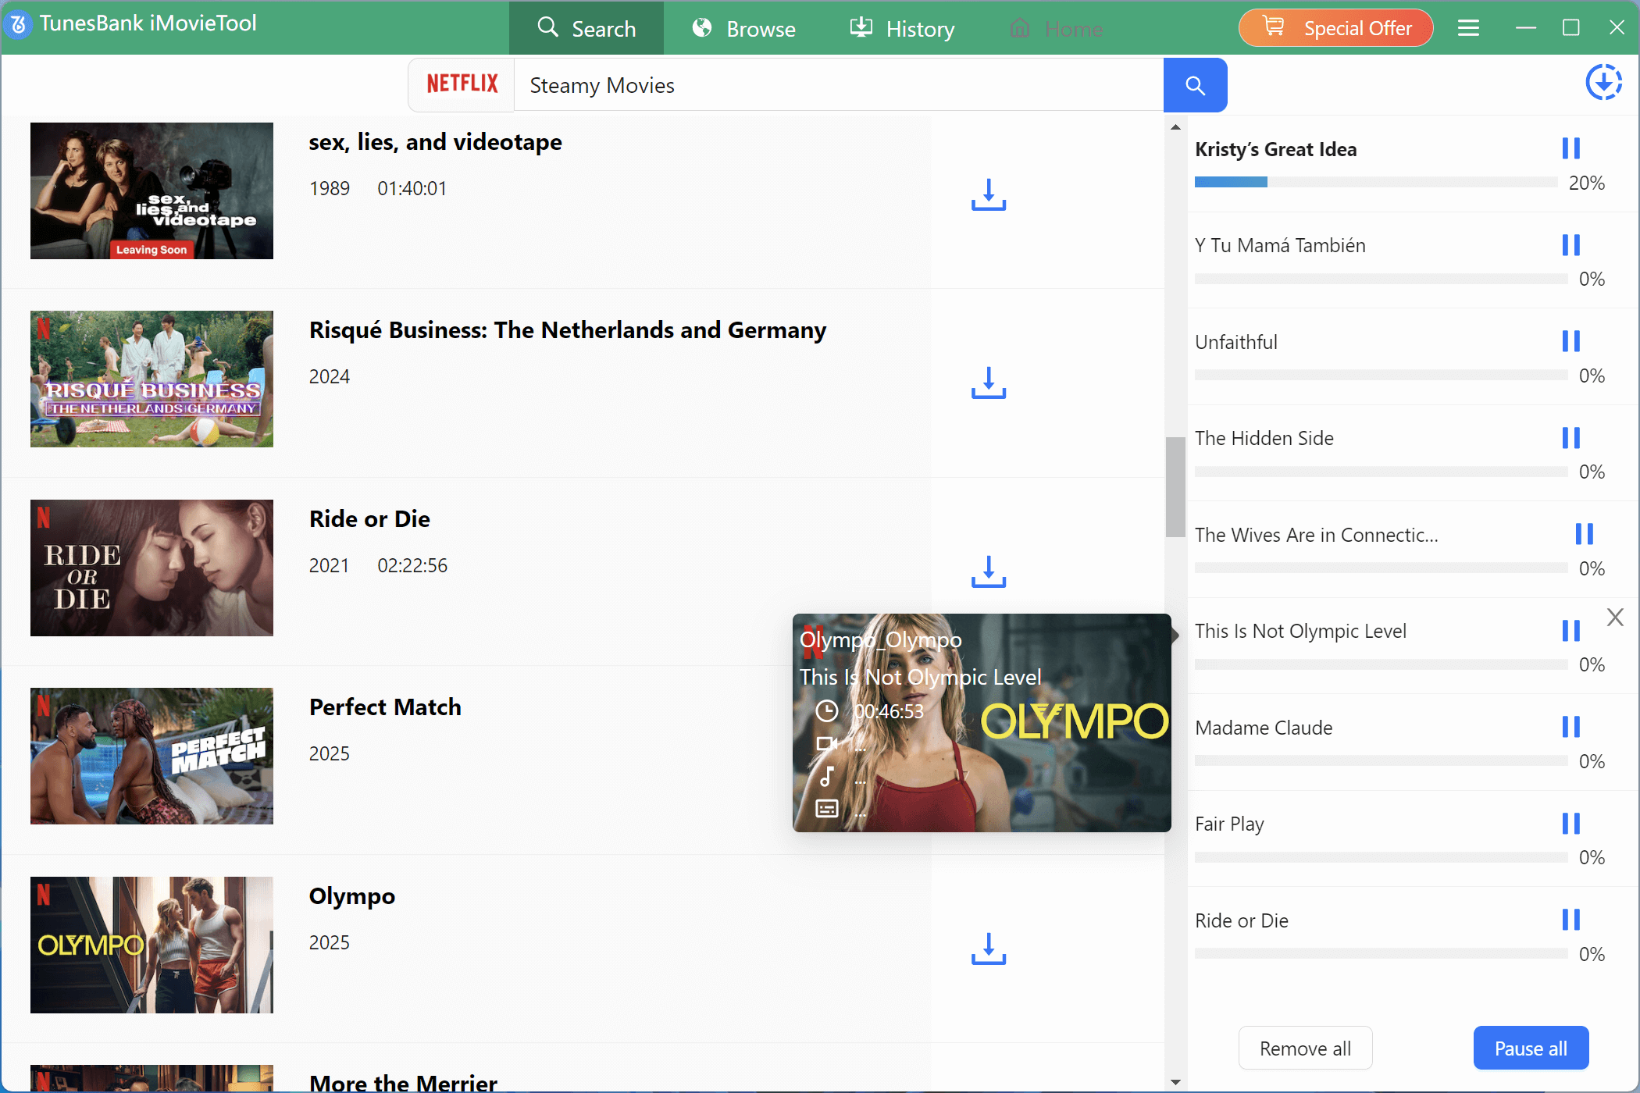Image resolution: width=1640 pixels, height=1093 pixels.
Task: Click the search magnifier button
Action: click(x=1195, y=84)
